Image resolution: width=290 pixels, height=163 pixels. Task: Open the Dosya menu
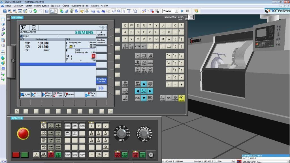point(8,6)
